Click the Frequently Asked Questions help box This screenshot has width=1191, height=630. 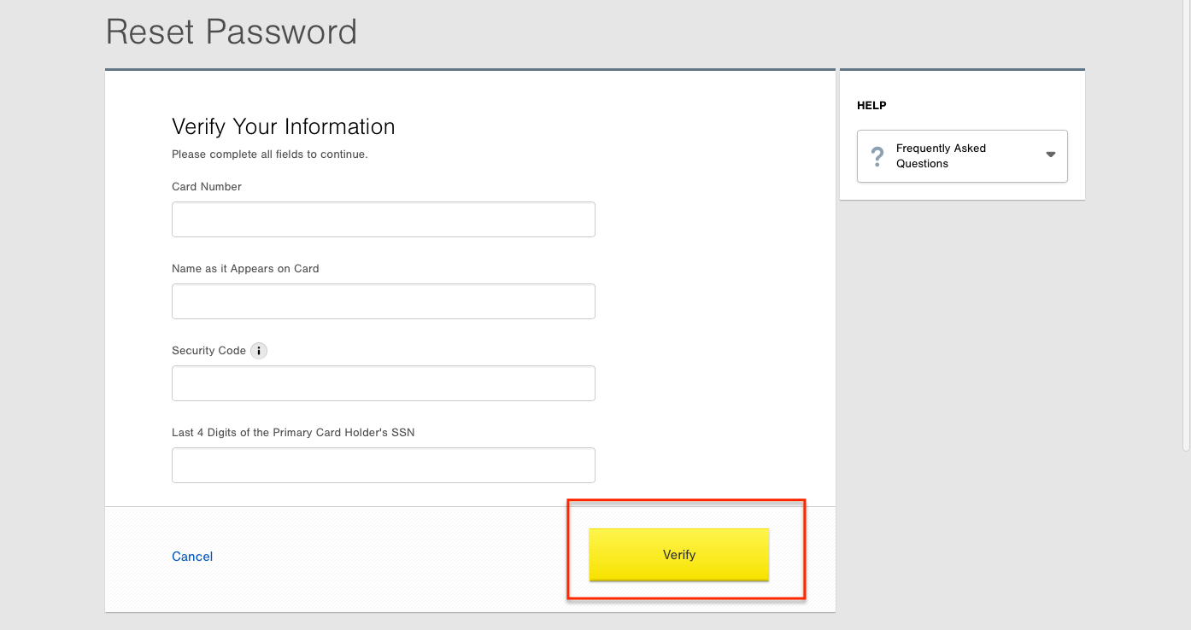[x=961, y=155]
